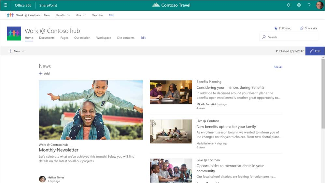The height and width of the screenshot is (183, 325).
Task: Click the Published 9/21/2017 status text
Action: pos(290,51)
